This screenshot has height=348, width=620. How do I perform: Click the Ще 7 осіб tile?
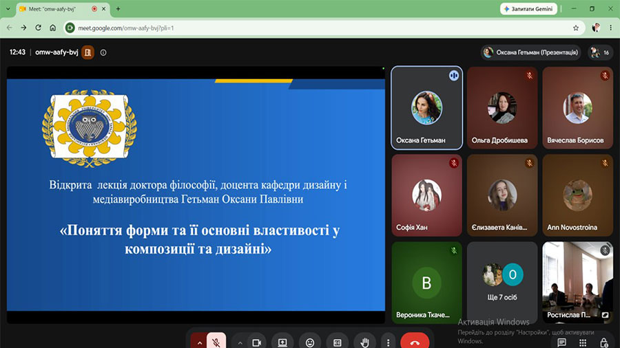[x=502, y=282]
